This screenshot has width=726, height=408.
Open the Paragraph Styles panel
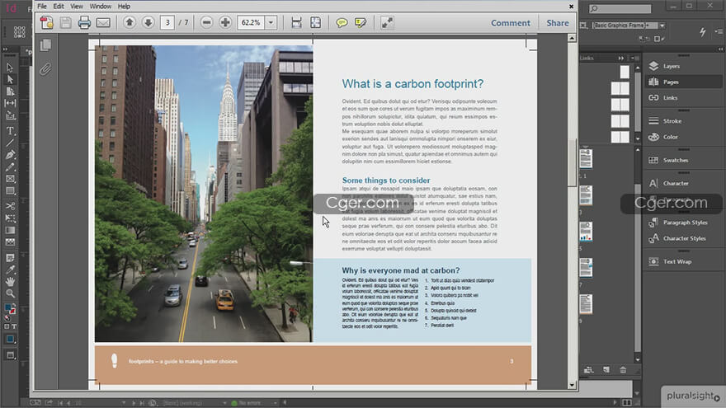pos(683,223)
